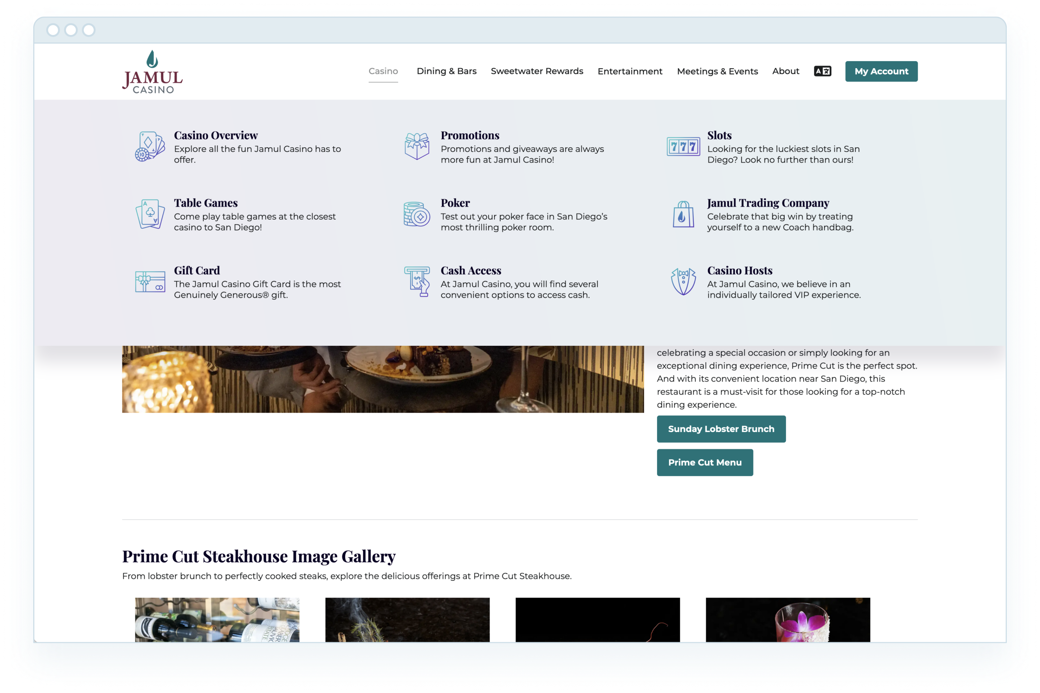
Task: Open the Casino Overview link heading
Action: [x=215, y=135]
